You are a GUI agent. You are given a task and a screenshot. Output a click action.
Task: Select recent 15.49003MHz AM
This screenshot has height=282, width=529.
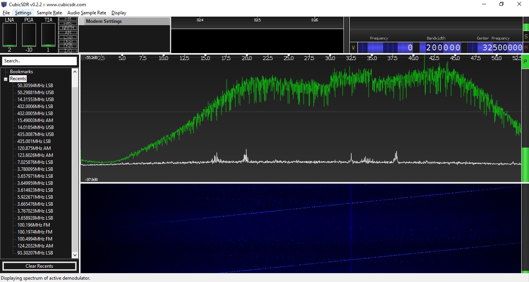pos(35,120)
